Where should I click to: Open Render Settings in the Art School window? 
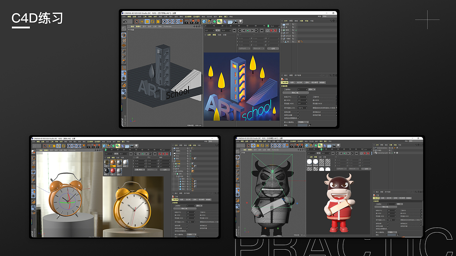pyautogui.click(x=197, y=21)
